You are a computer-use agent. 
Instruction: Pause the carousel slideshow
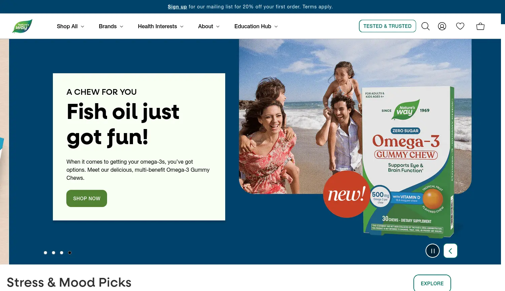pyautogui.click(x=433, y=251)
